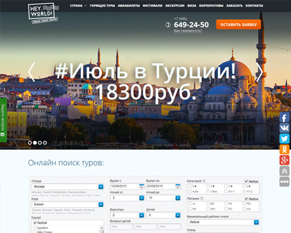Open the green 'Задать вопрос' side tab

tap(3, 120)
